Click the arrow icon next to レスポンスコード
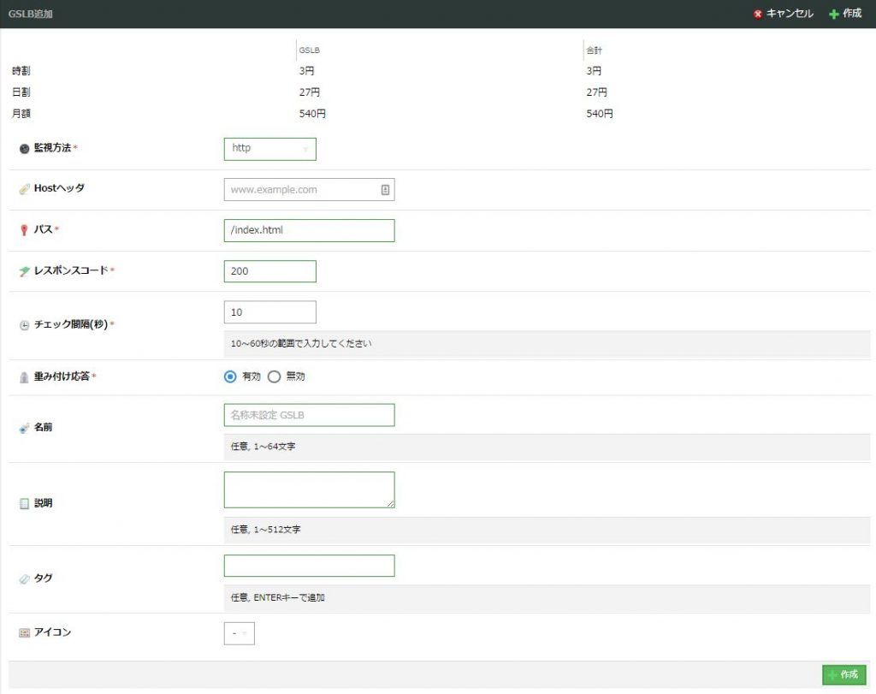Image resolution: width=876 pixels, height=694 pixels. 23,270
